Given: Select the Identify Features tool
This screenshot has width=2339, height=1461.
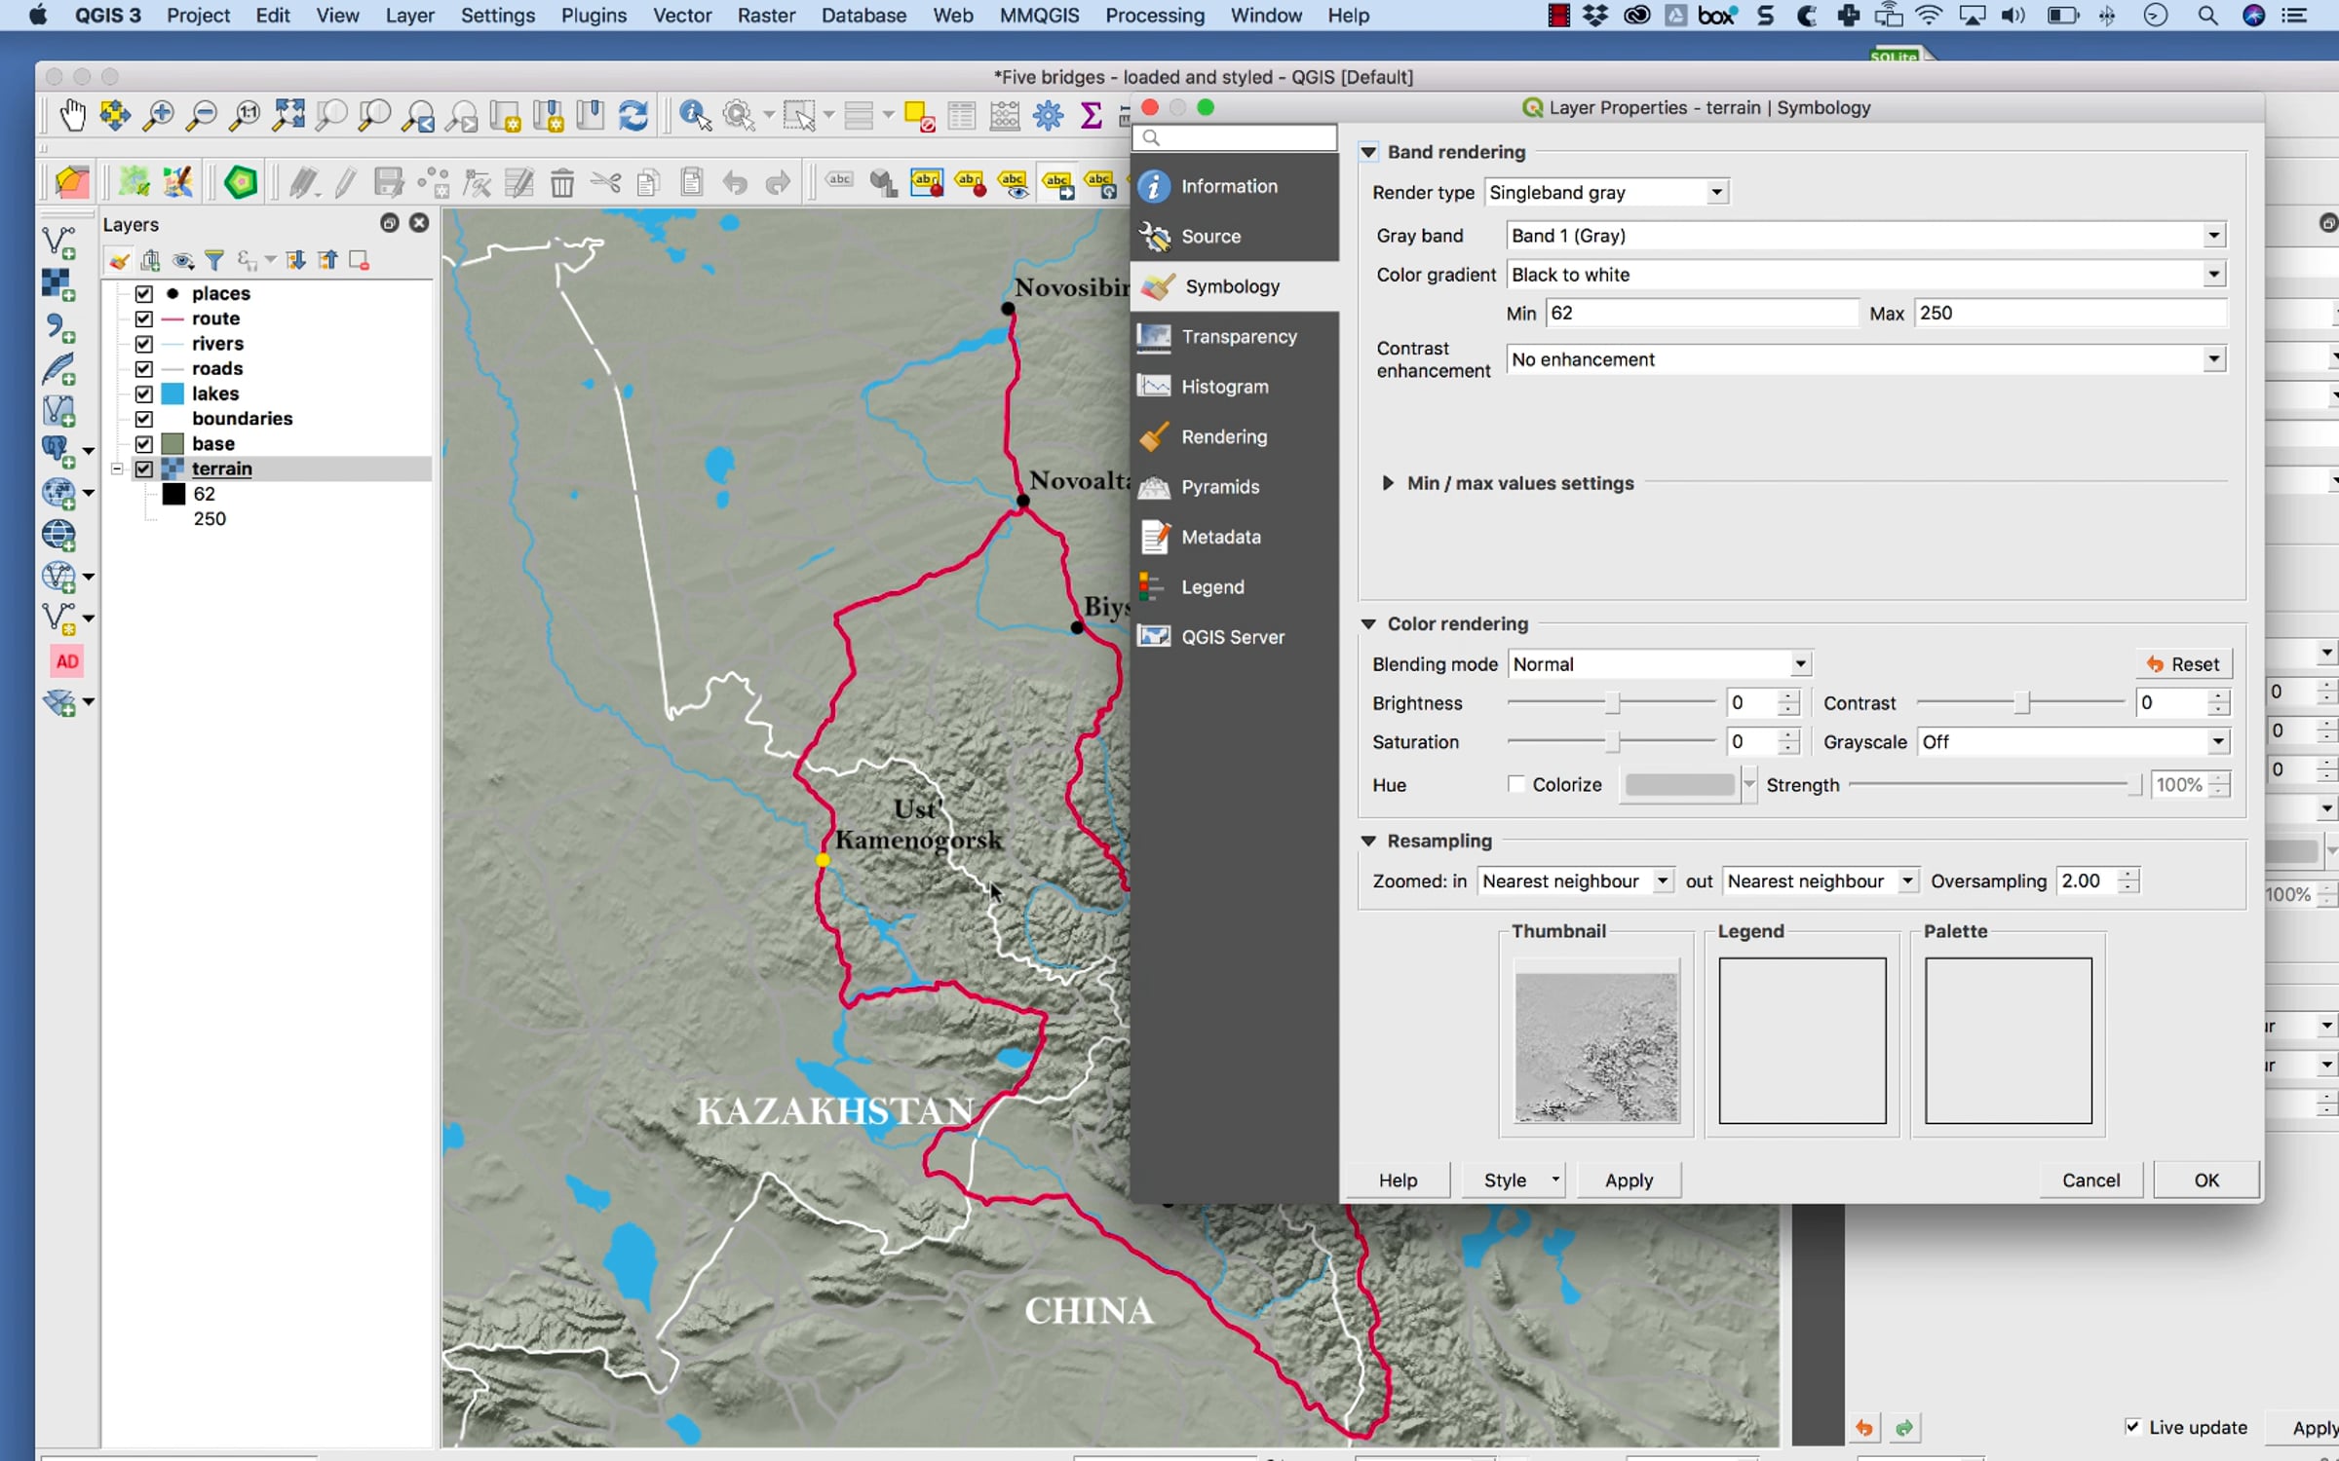Looking at the screenshot, I should tap(695, 116).
